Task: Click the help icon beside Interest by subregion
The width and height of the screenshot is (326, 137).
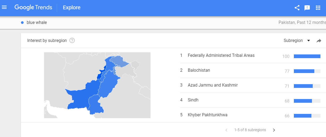Action: [x=72, y=41]
